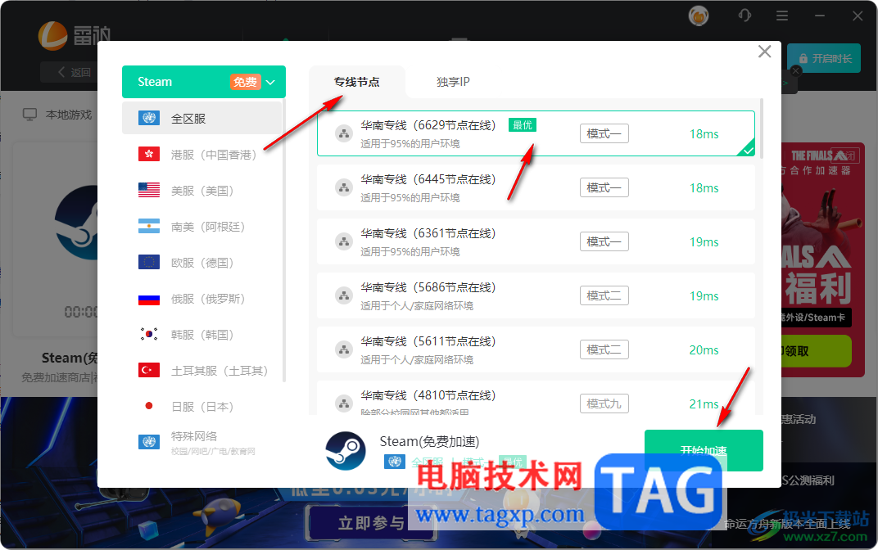Select the 日服（日本）region
This screenshot has width=878, height=550.
(201, 407)
